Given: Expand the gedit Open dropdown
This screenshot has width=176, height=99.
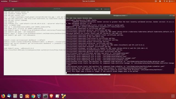Looking at the screenshot, I should pyautogui.click(x=7, y=9).
